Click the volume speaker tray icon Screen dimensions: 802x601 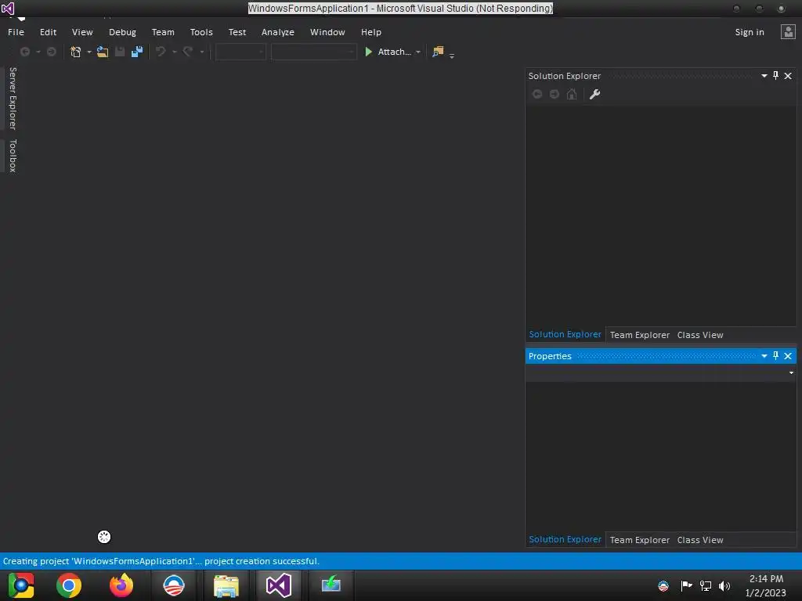point(724,585)
